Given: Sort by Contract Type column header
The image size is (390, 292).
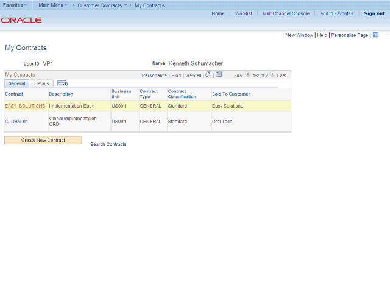Looking at the screenshot, I should 149,94.
